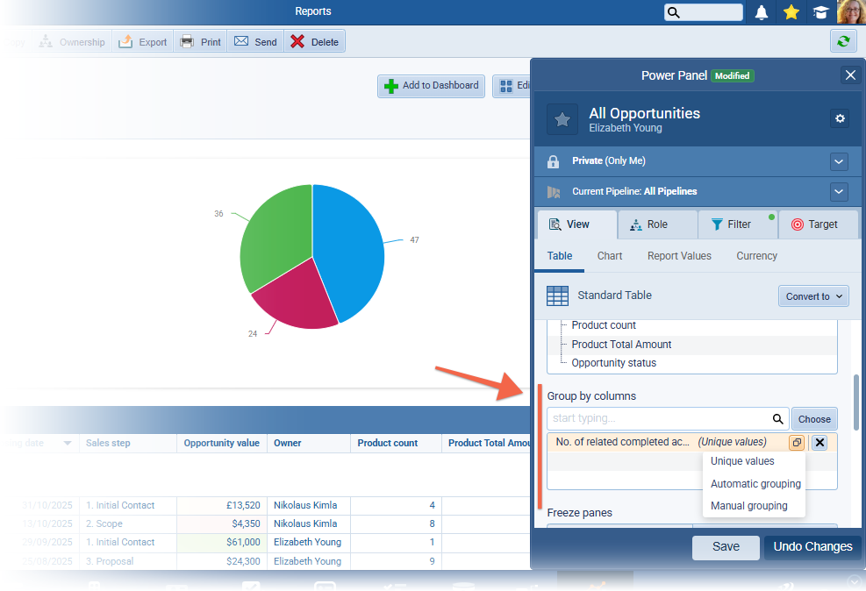Open favorites via the star icon

point(791,12)
